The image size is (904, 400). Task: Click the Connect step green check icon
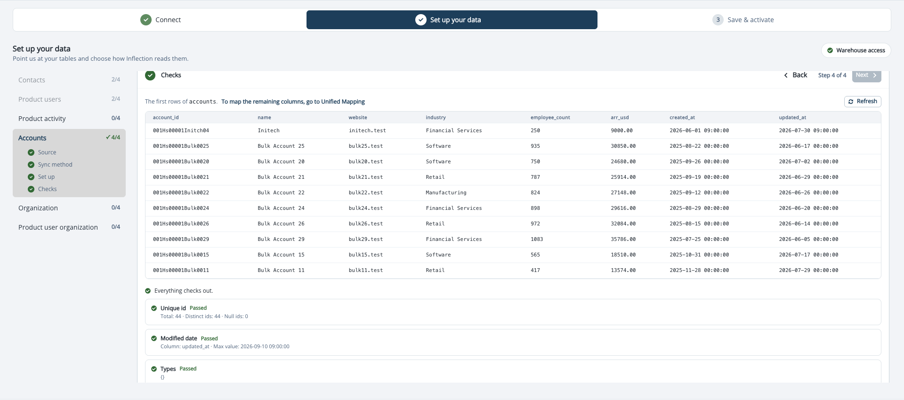pos(146,20)
